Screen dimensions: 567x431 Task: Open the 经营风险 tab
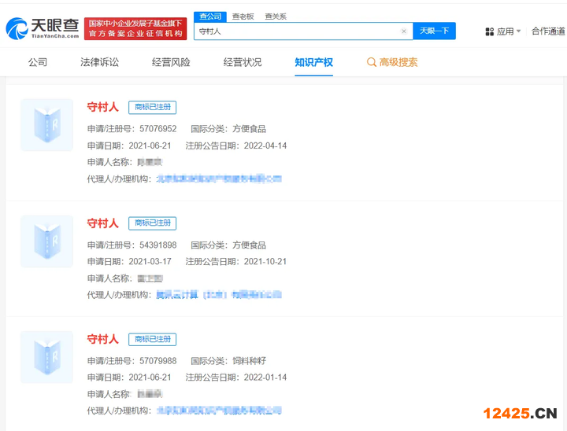(171, 62)
